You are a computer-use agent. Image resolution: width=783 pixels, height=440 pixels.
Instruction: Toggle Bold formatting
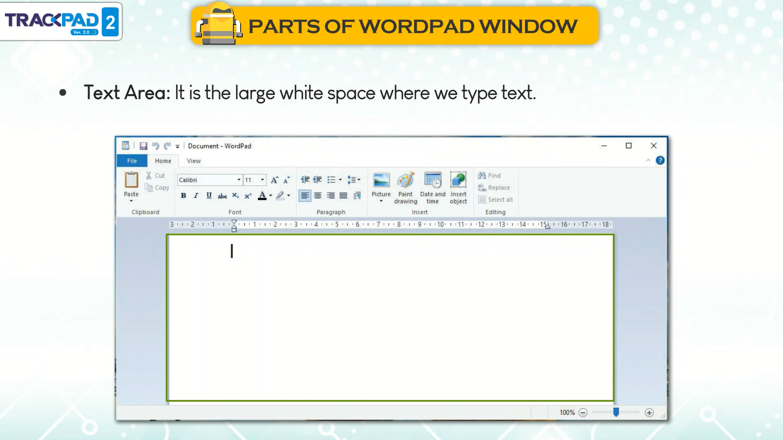tap(184, 196)
